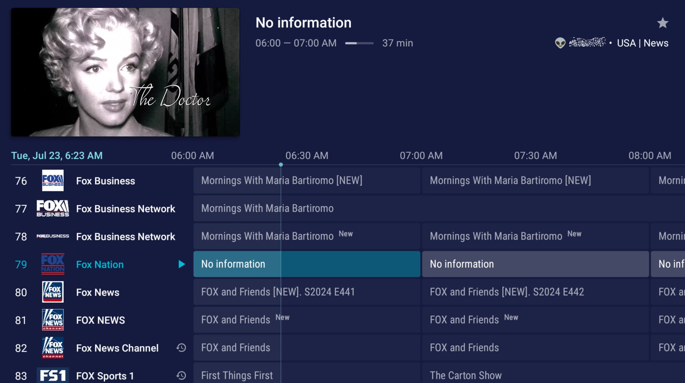The height and width of the screenshot is (383, 685).
Task: Select the FOX Sports 1 channel name
Action: point(105,376)
